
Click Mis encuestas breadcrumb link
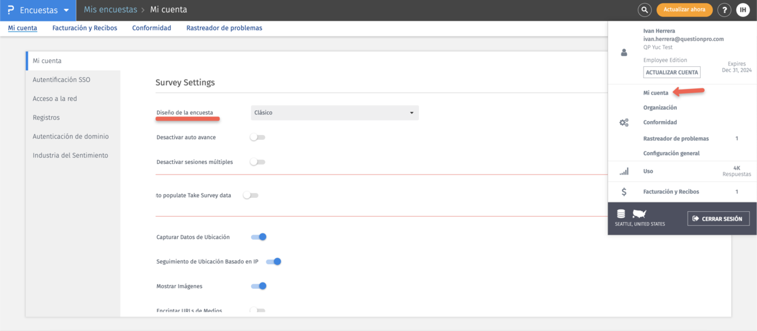[x=110, y=10]
